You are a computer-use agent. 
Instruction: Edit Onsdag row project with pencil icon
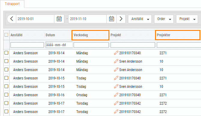116,95
